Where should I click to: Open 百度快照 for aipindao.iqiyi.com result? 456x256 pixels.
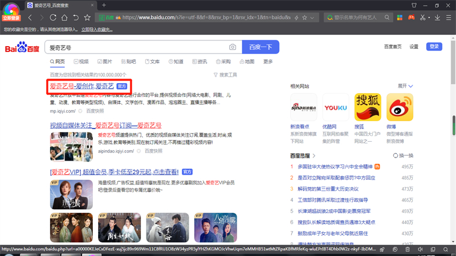153,151
